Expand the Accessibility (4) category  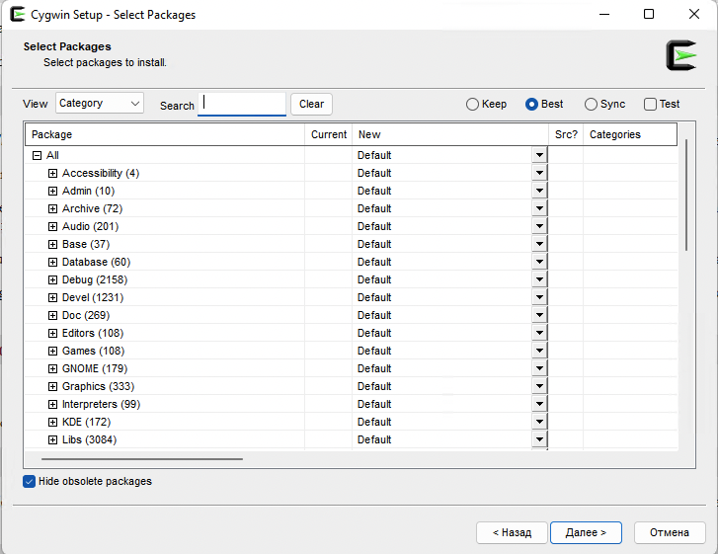click(x=53, y=173)
